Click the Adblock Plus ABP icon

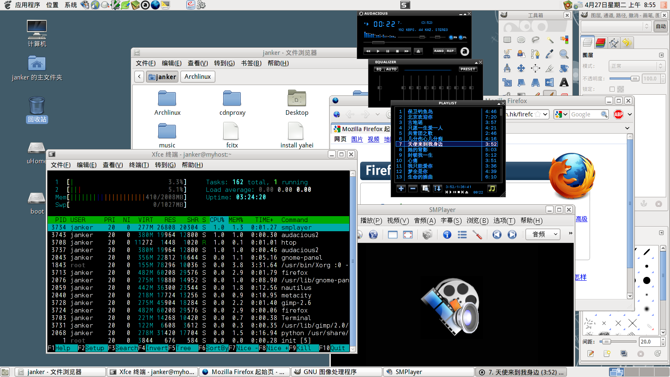pos(618,114)
